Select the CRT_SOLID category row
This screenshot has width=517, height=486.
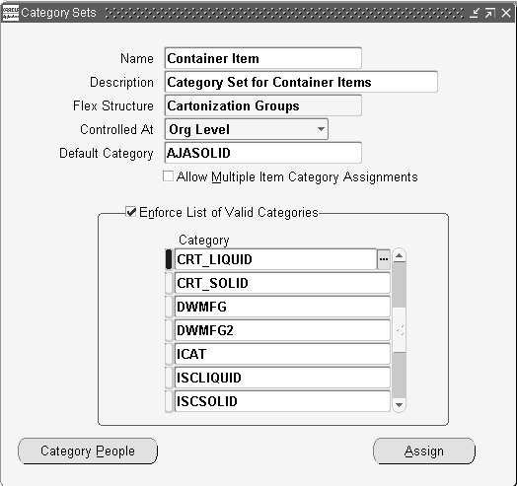[282, 283]
